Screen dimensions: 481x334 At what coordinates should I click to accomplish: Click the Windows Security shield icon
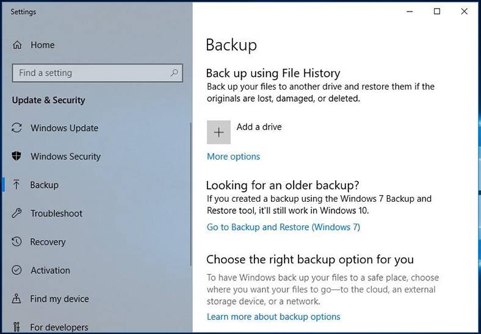(16, 156)
